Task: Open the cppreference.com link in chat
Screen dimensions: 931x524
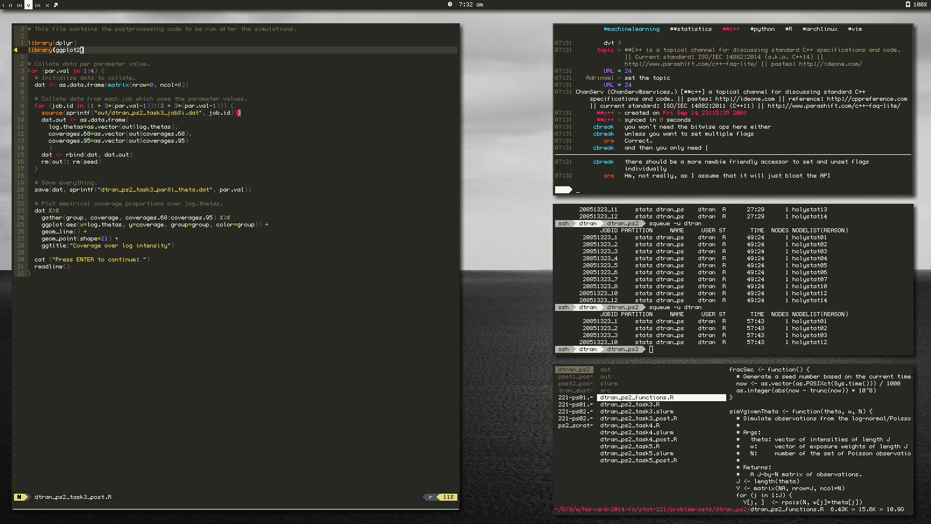Action: [867, 99]
